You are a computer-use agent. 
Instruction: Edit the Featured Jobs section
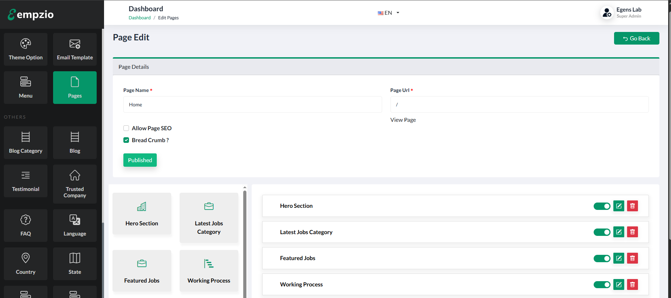(619, 258)
